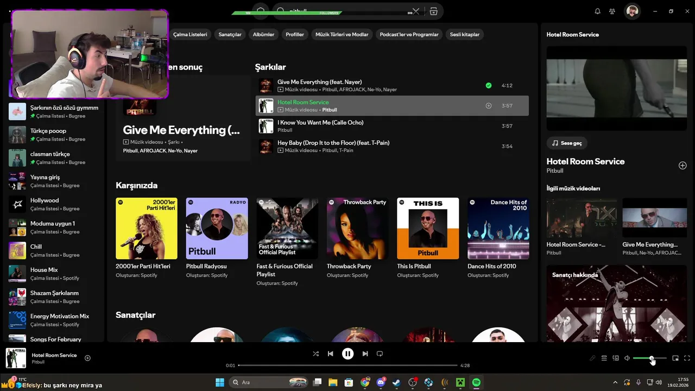695x391 pixels.
Task: Open the Hollywood playlist
Action: (x=54, y=204)
